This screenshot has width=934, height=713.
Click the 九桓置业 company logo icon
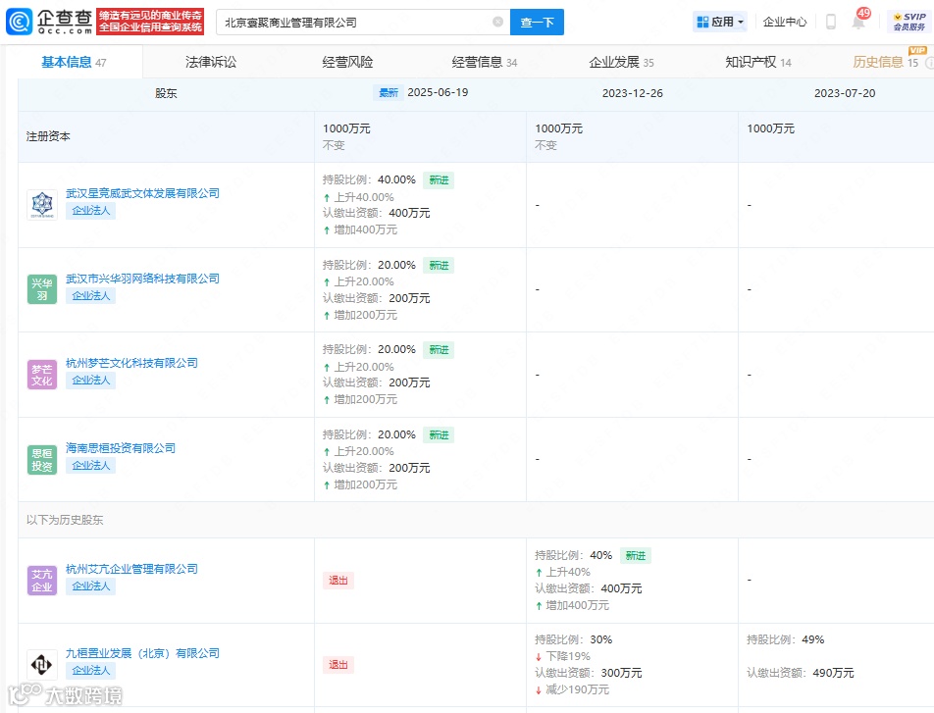[x=42, y=664]
